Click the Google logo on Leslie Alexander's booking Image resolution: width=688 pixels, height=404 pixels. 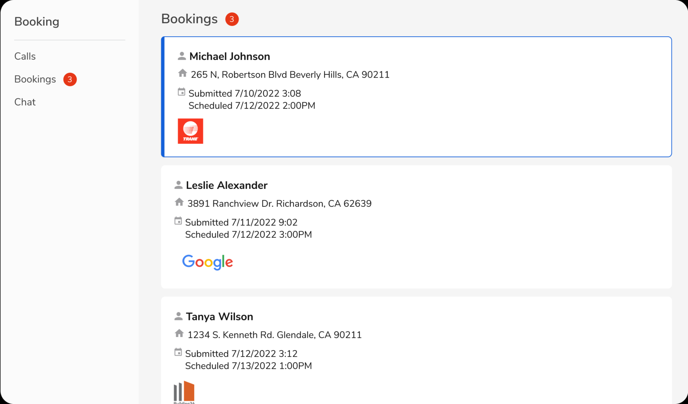click(x=207, y=262)
